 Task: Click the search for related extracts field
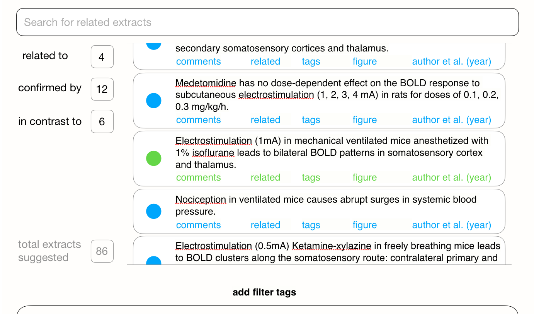[267, 22]
